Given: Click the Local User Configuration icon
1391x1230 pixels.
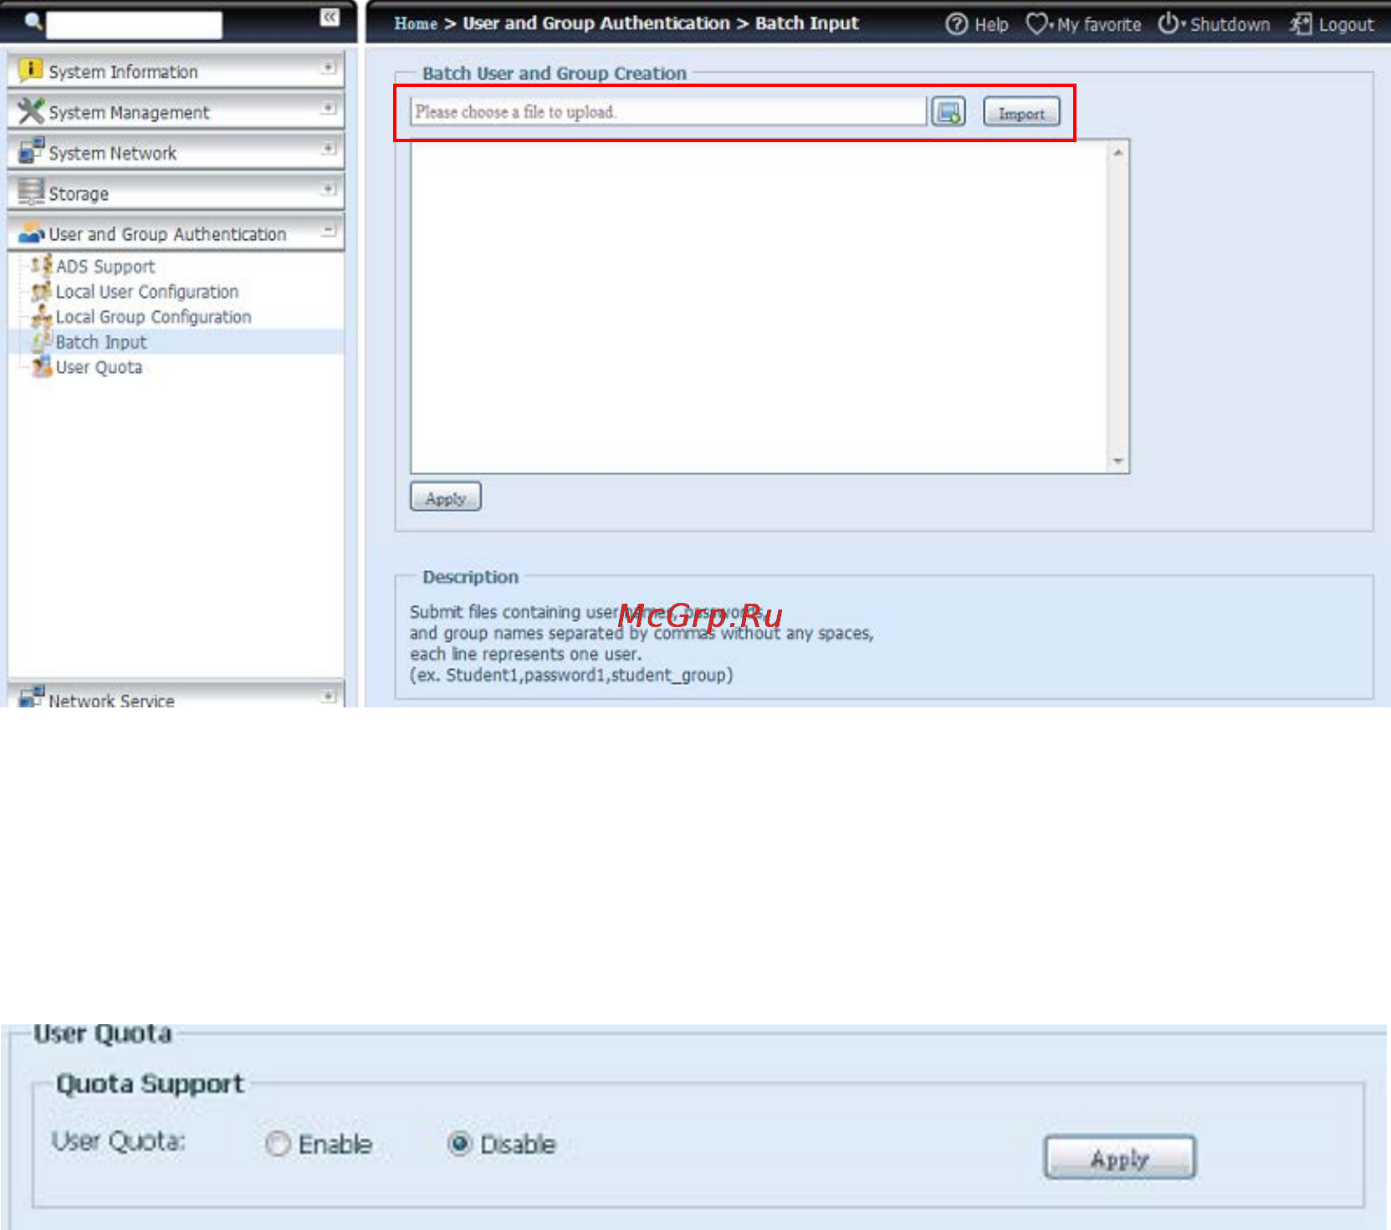Looking at the screenshot, I should (x=41, y=291).
